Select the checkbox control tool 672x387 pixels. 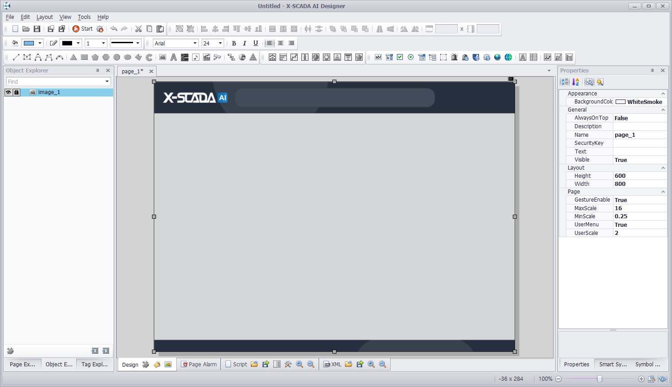click(x=400, y=57)
